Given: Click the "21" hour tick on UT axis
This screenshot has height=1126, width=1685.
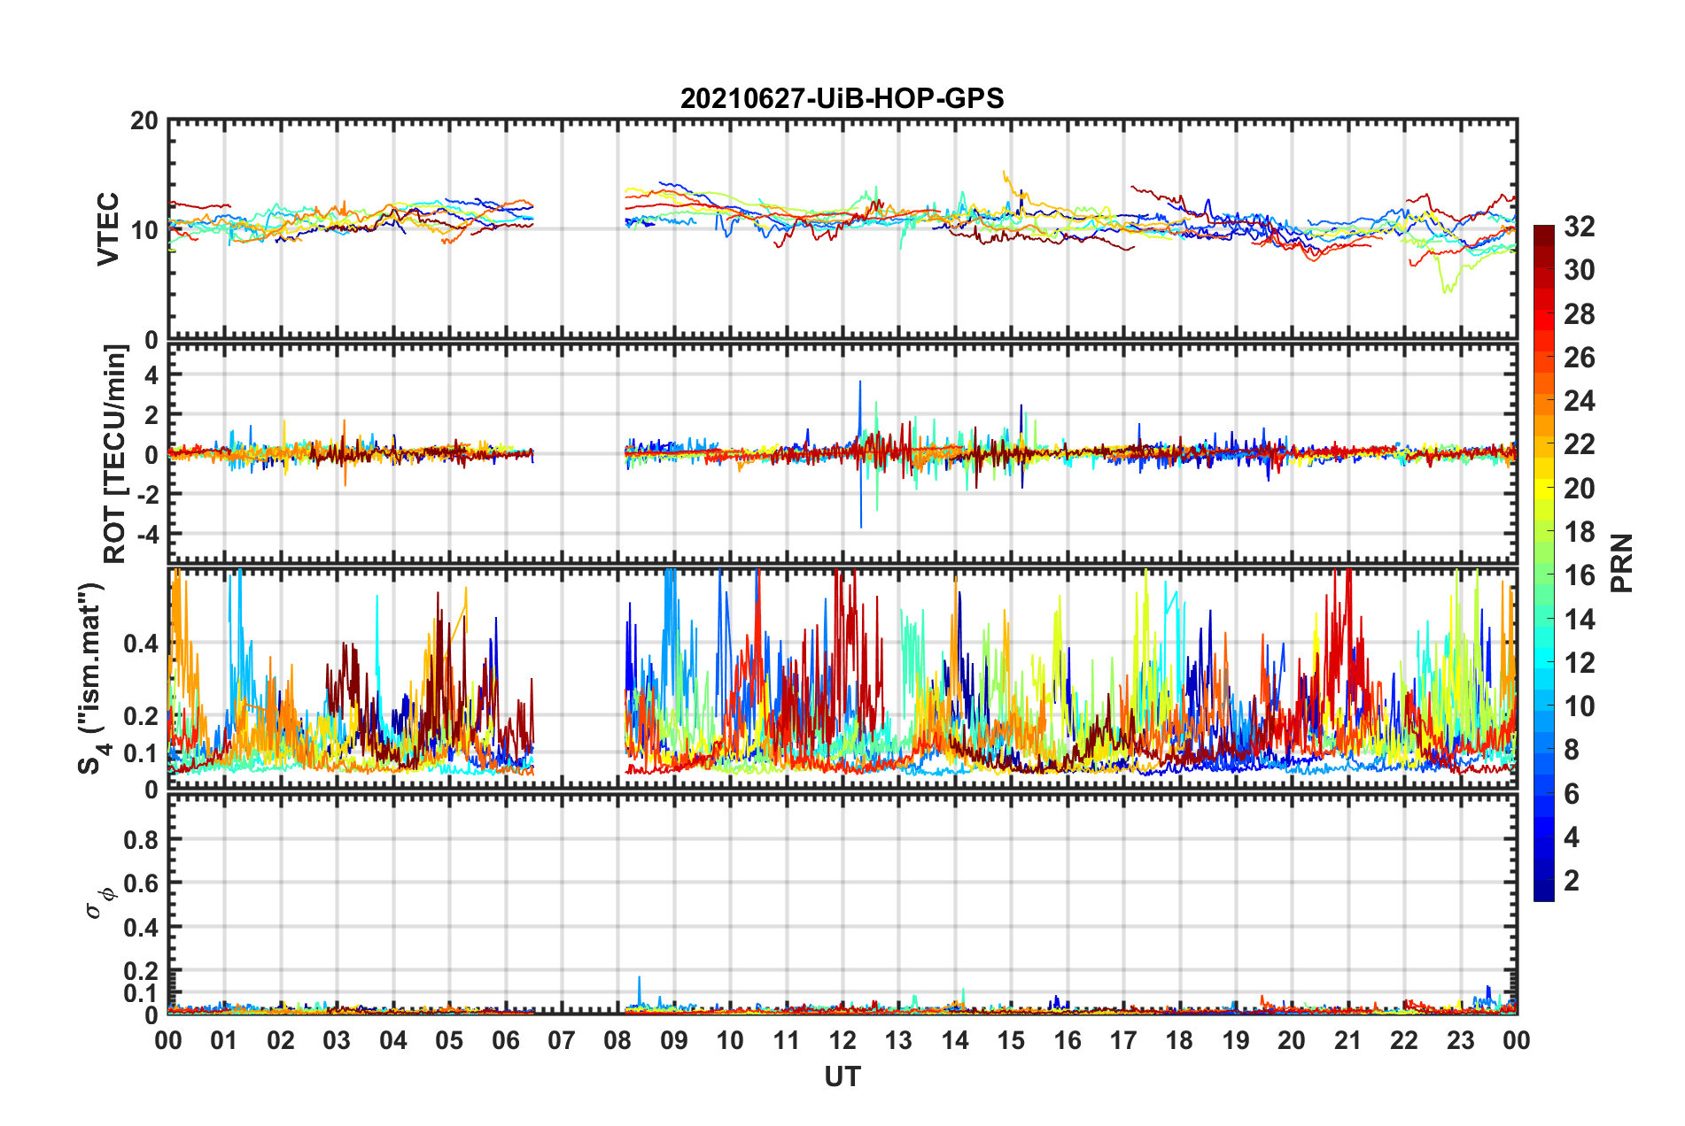Looking at the screenshot, I should (1348, 1040).
